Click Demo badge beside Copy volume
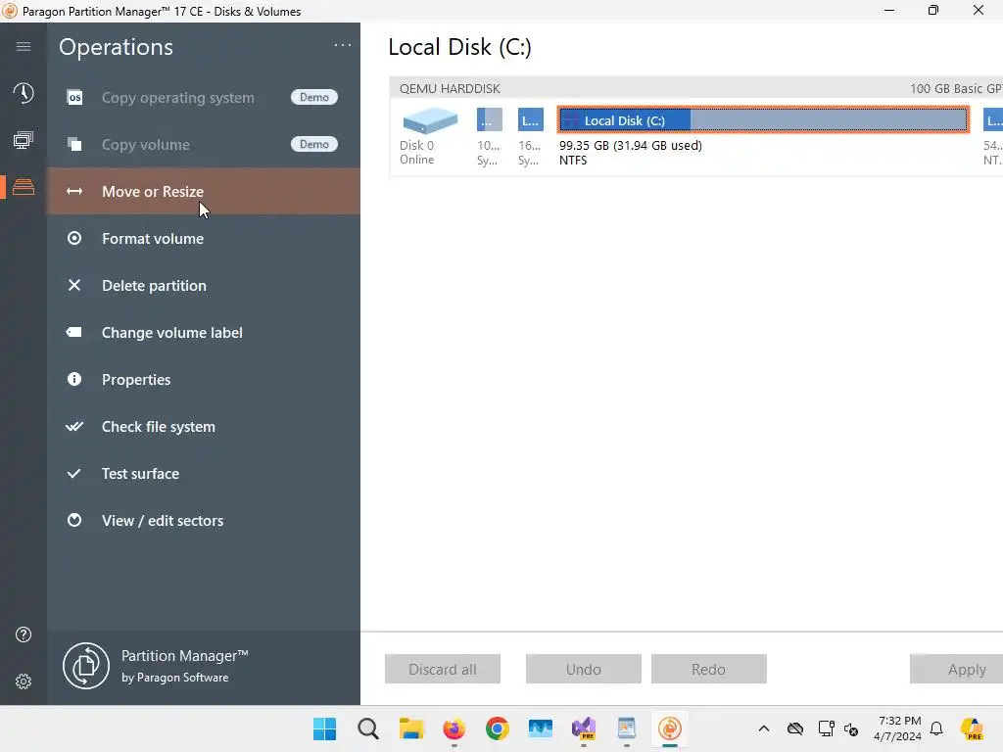Screen dimensions: 1003x752 pyautogui.click(x=314, y=145)
